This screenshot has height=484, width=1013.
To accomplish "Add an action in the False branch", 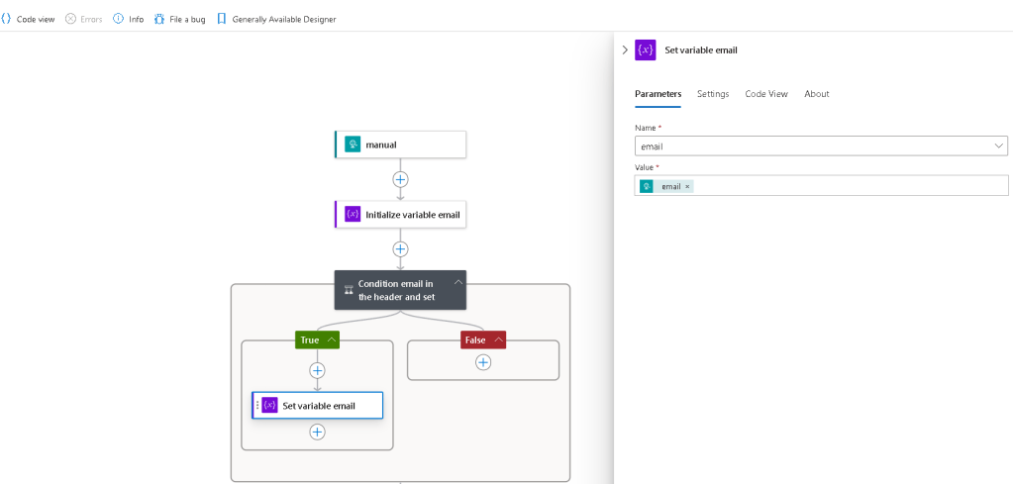I will 483,362.
